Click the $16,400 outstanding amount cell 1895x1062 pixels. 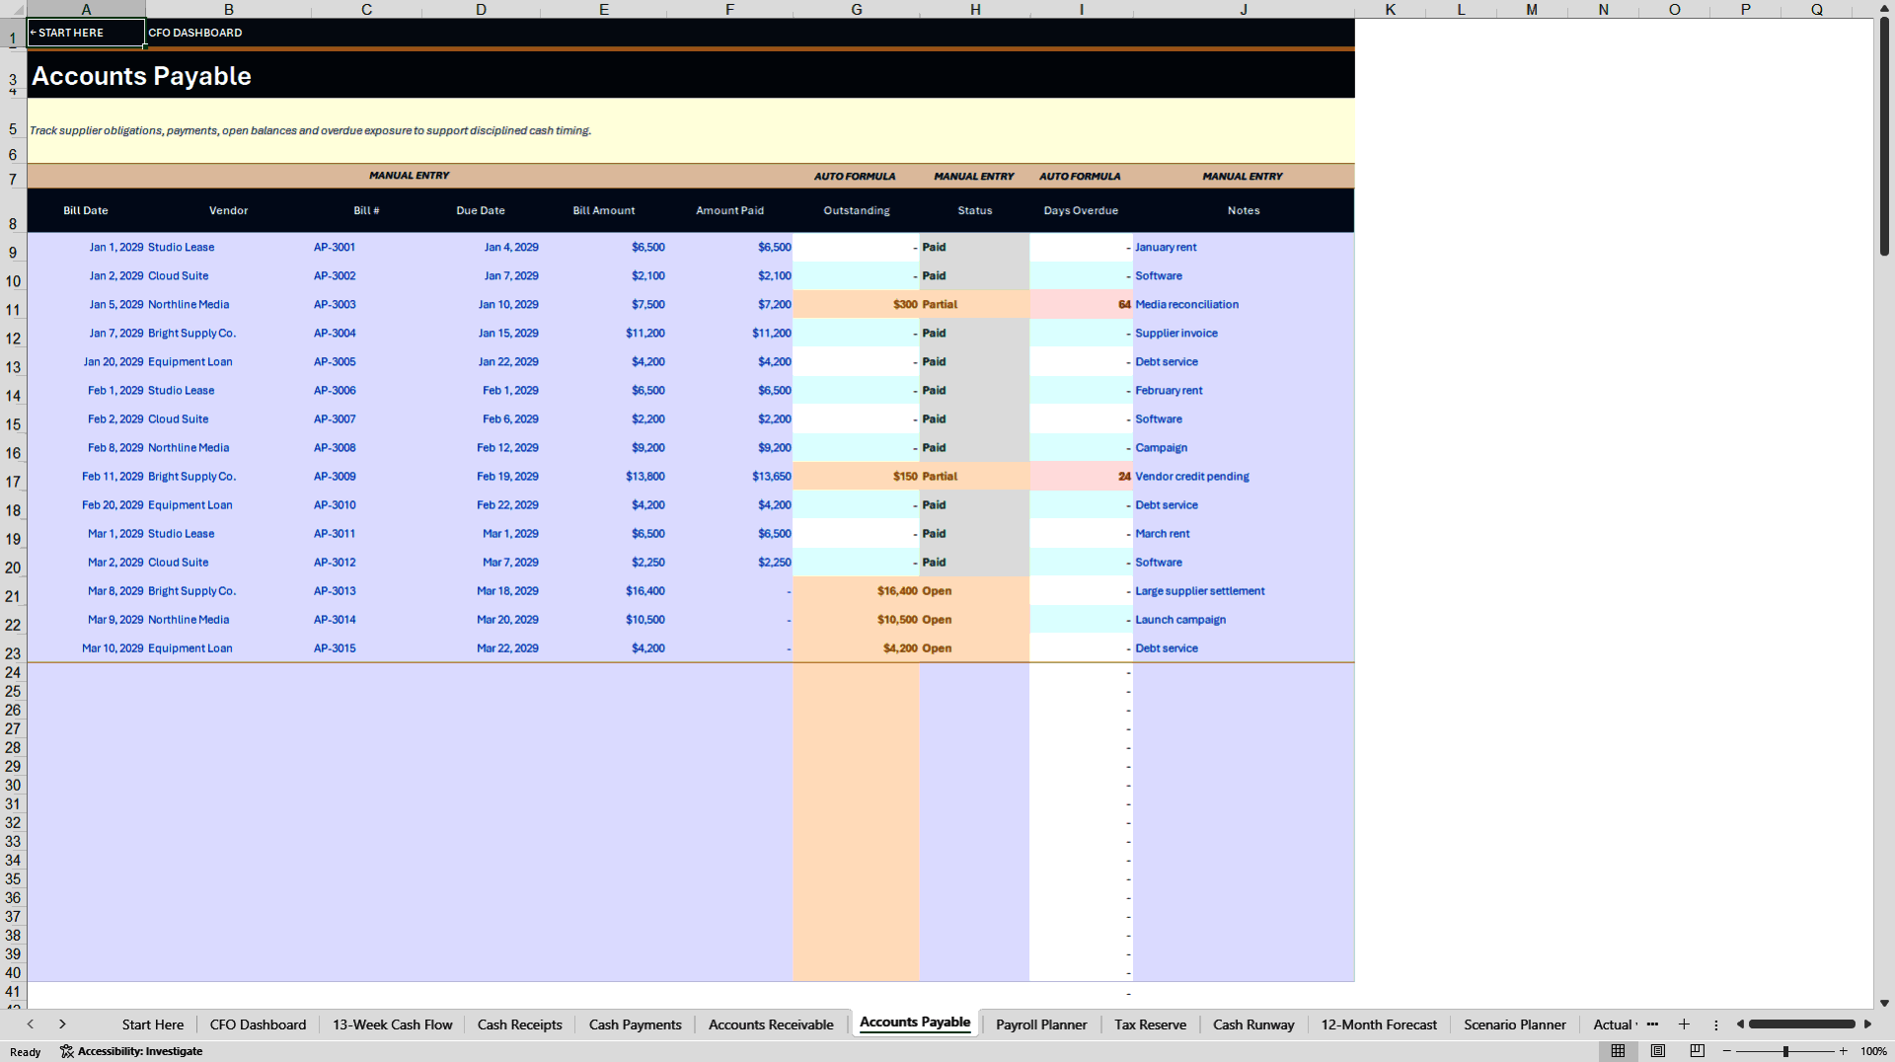coord(856,591)
